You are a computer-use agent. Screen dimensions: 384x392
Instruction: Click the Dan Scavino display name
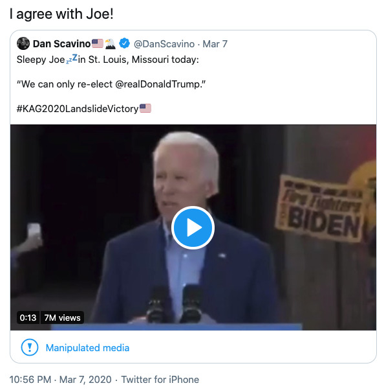tap(61, 44)
